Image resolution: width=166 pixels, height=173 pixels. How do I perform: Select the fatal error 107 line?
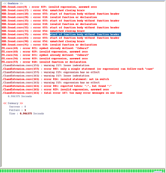click(x=62, y=93)
